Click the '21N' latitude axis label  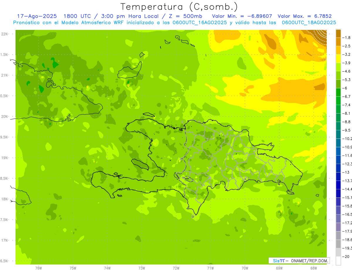4,75
